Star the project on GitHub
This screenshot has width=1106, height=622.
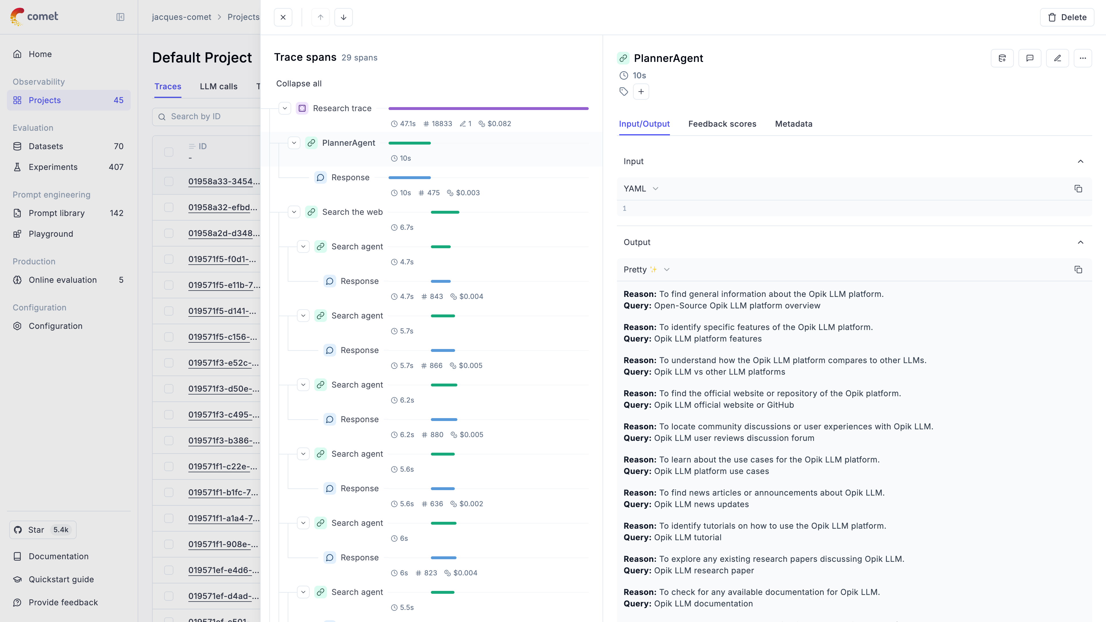(43, 530)
